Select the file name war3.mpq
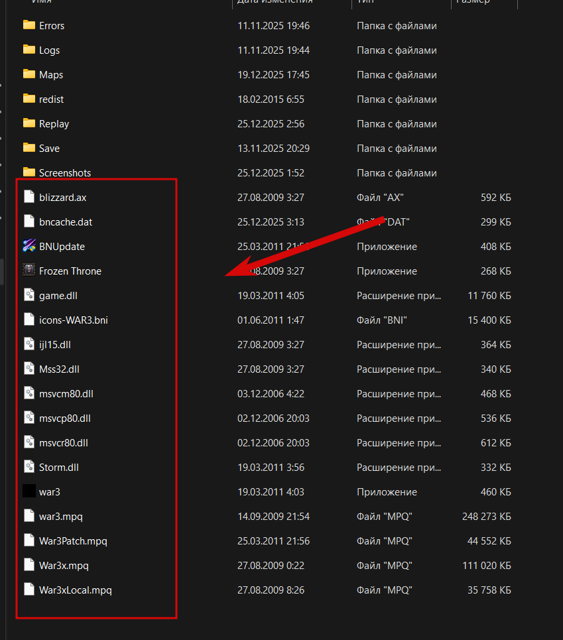Viewport: 563px width, 640px height. (61, 517)
